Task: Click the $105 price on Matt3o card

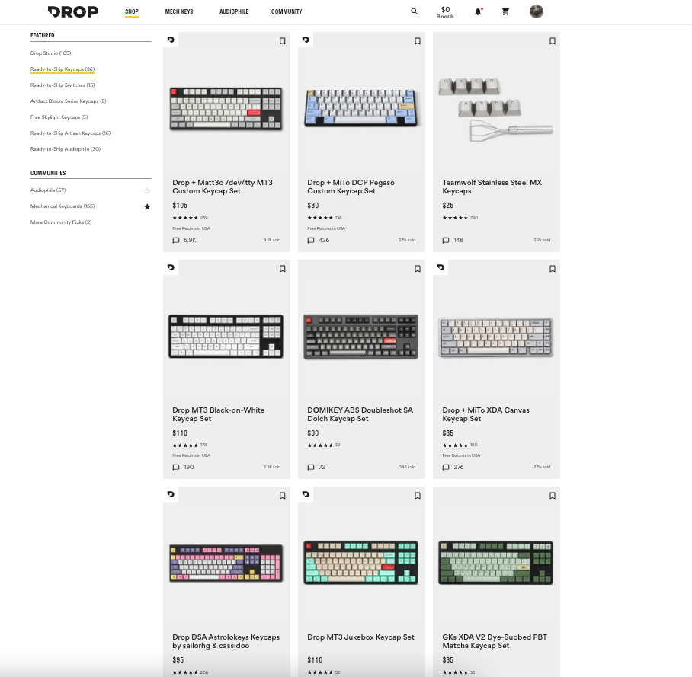Action: tap(180, 206)
